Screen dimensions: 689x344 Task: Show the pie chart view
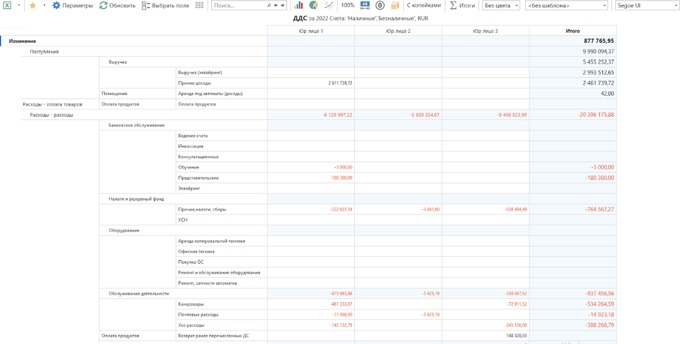pos(313,5)
